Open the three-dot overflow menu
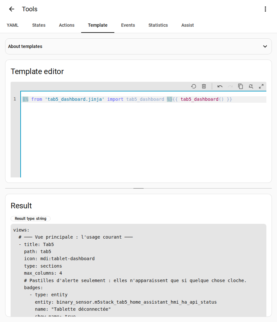The image size is (277, 322). click(265, 9)
